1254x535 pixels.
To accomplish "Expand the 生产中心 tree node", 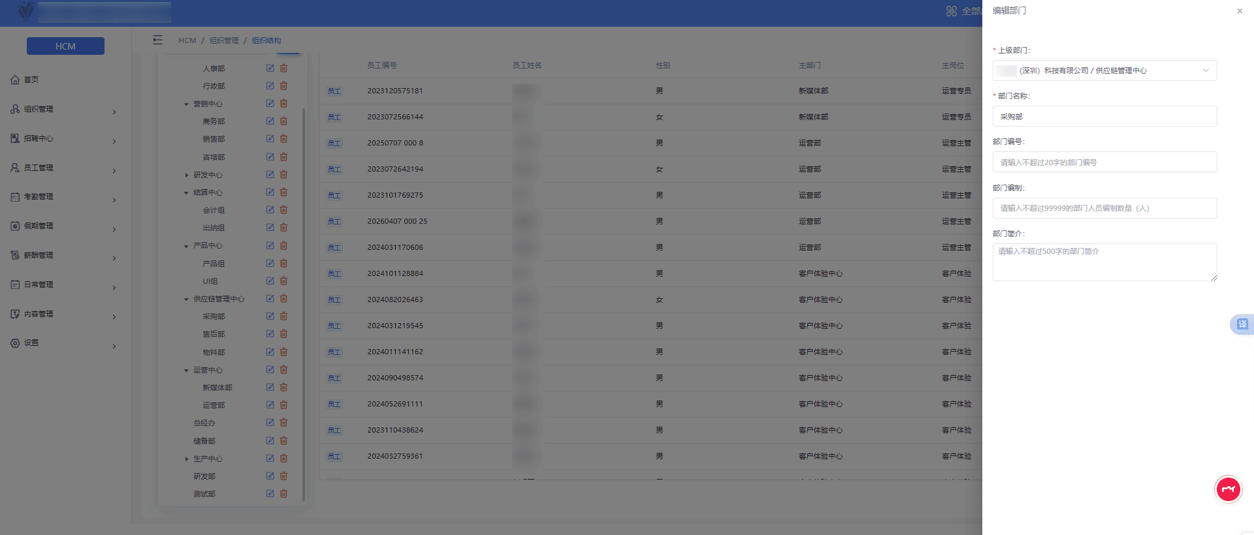I will pyautogui.click(x=186, y=459).
